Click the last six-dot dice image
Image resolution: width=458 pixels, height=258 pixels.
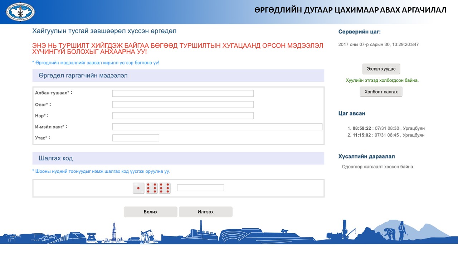[165, 188]
